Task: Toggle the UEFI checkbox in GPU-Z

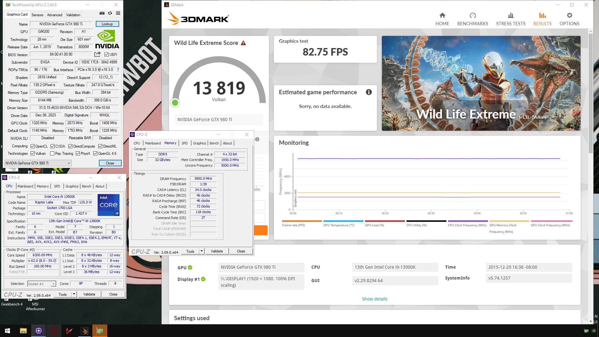Action: (x=106, y=54)
